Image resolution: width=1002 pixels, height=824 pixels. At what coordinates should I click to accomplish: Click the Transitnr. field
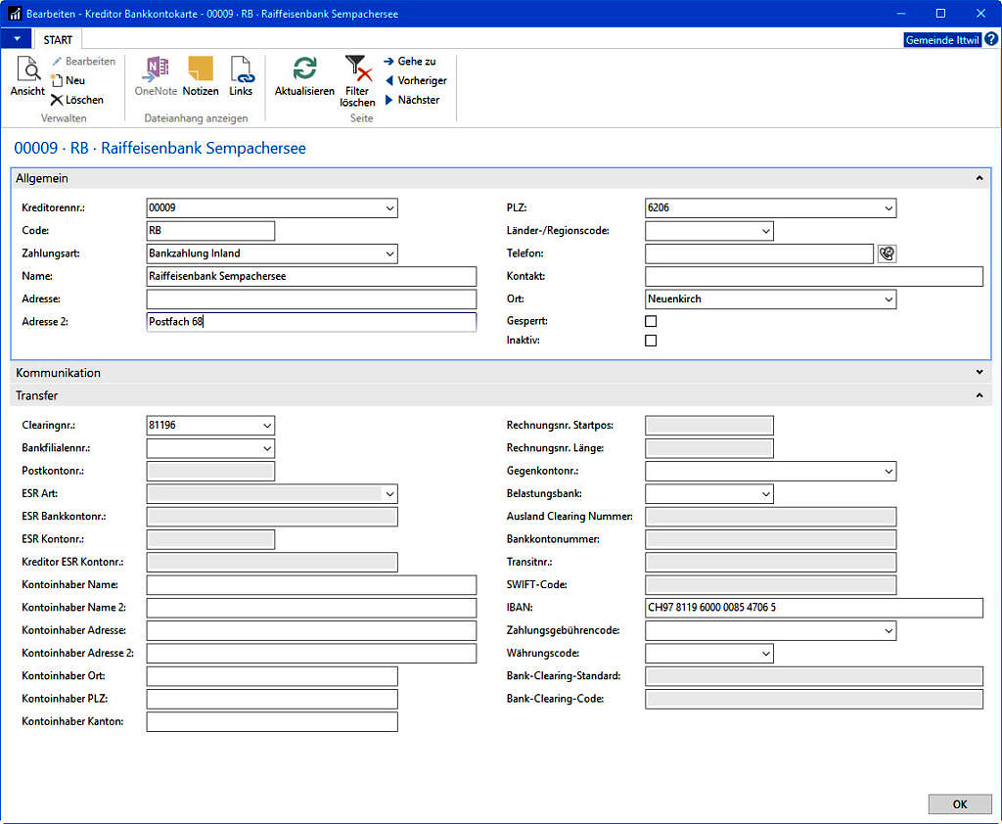pyautogui.click(x=771, y=562)
